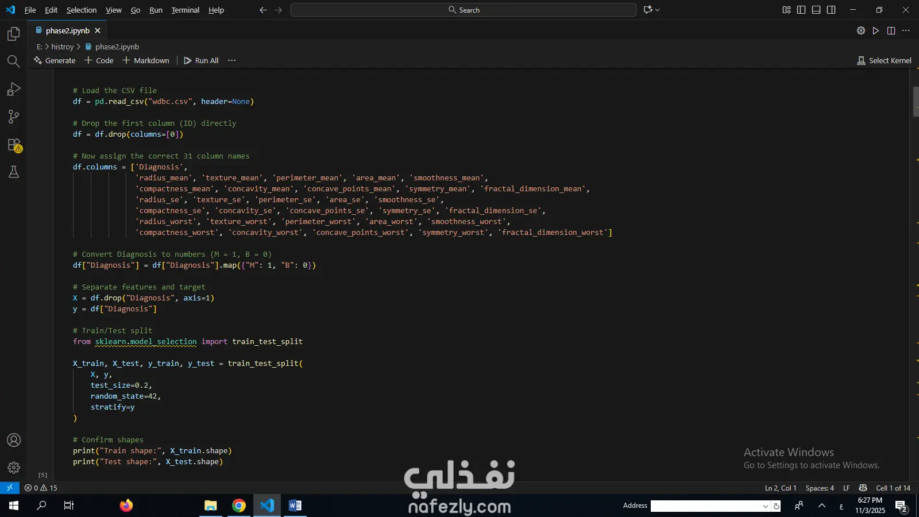Open the Source Control view

(14, 117)
